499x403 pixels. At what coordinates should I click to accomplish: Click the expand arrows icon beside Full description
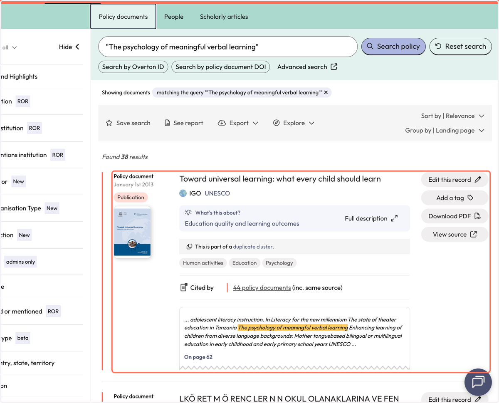[394, 218]
